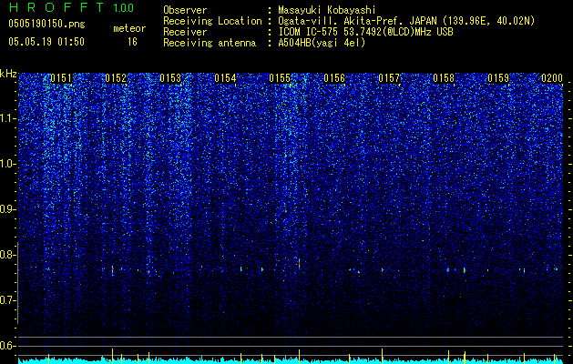Click the timestamp 05.05.19 01:50

pyautogui.click(x=46, y=42)
